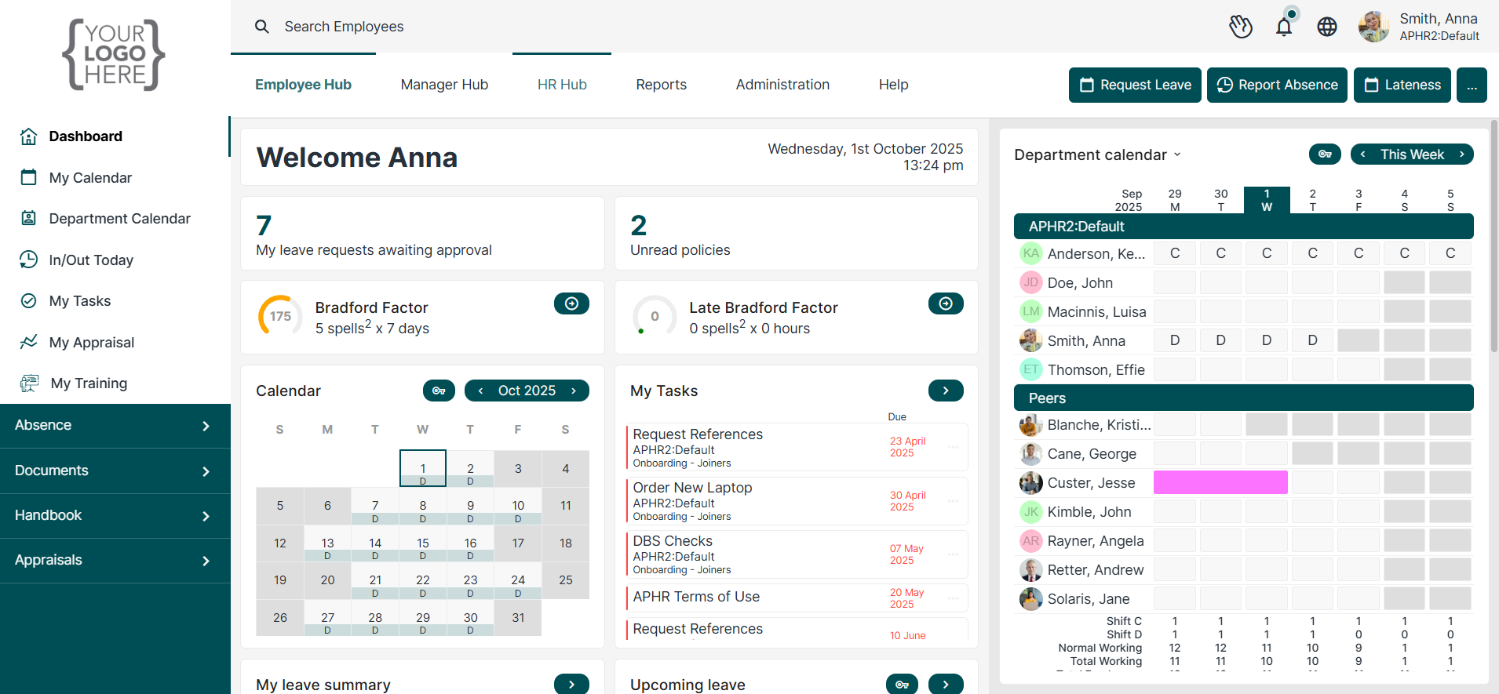
Task: Go to previous week in department calendar
Action: point(1363,154)
